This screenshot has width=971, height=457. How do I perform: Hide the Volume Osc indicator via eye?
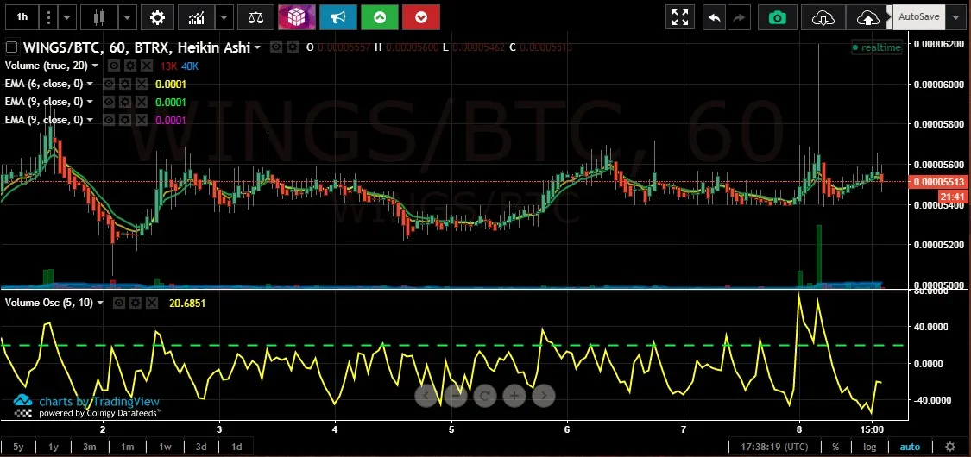[119, 303]
